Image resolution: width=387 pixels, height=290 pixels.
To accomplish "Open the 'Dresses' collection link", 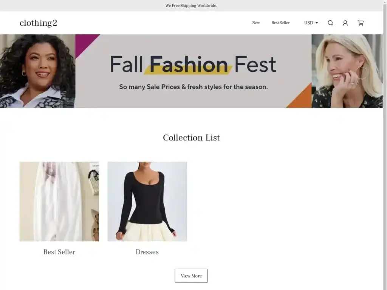I will pos(147,252).
